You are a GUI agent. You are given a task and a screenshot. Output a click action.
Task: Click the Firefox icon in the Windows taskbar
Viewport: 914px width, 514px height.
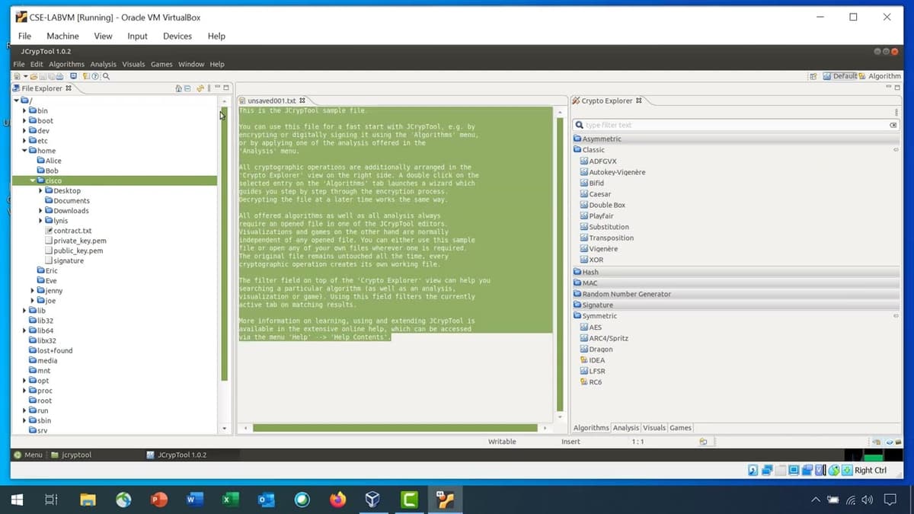(337, 500)
